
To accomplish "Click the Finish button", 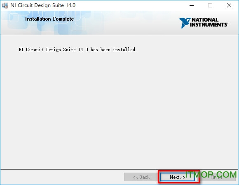I will click(x=216, y=177).
